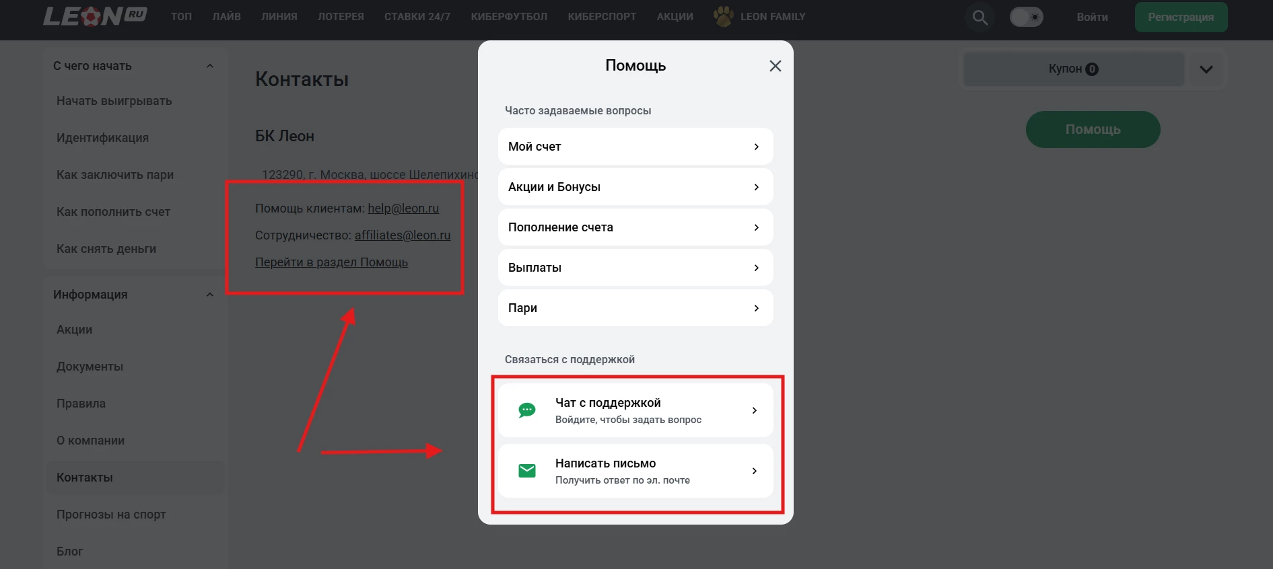The height and width of the screenshot is (569, 1273).
Task: Select 'Как заключить пари' in sidebar
Action: tap(115, 175)
